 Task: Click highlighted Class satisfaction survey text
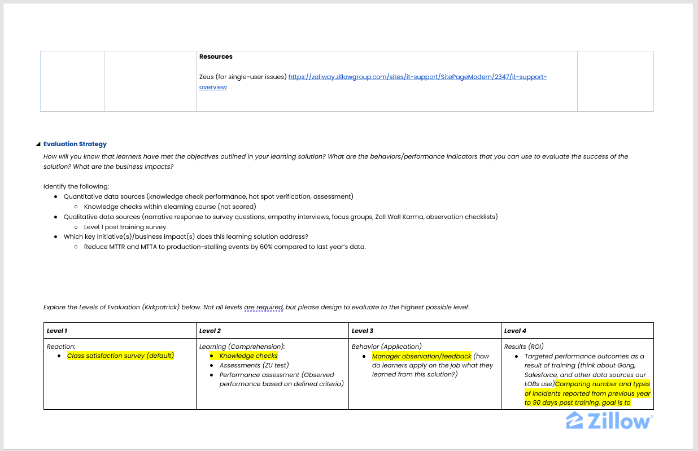click(120, 356)
